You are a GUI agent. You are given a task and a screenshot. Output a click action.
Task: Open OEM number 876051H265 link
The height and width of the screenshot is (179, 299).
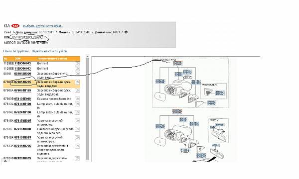(23, 82)
